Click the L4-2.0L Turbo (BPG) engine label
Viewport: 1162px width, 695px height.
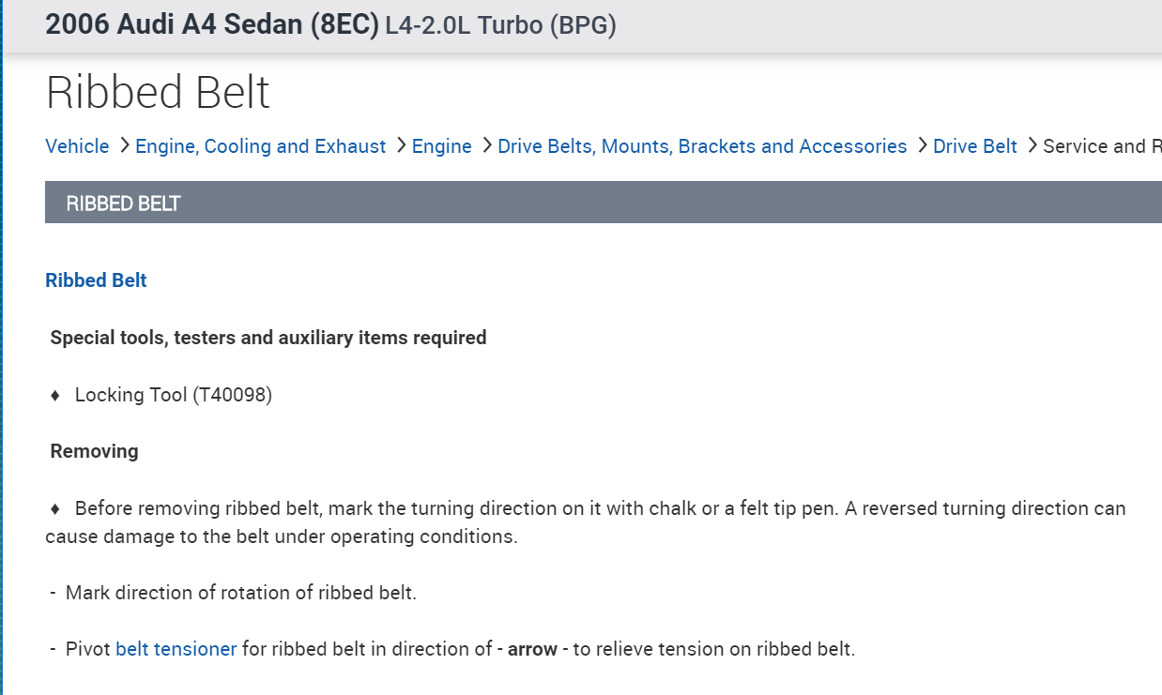(x=500, y=25)
